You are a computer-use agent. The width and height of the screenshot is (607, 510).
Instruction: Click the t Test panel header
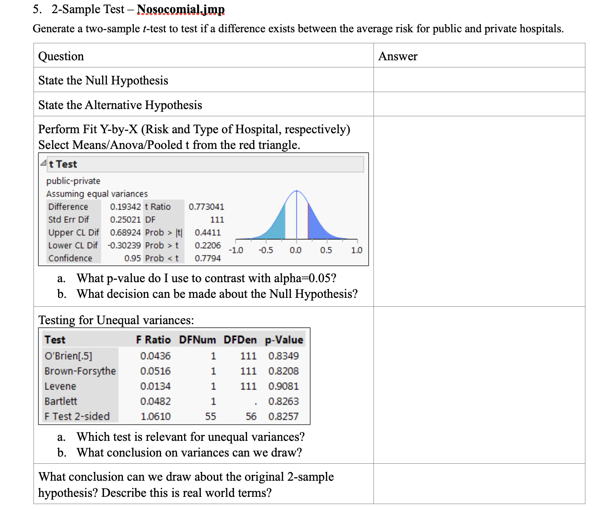click(64, 164)
